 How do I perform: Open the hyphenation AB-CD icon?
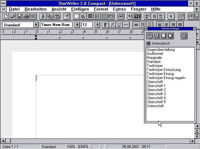tap(161, 16)
